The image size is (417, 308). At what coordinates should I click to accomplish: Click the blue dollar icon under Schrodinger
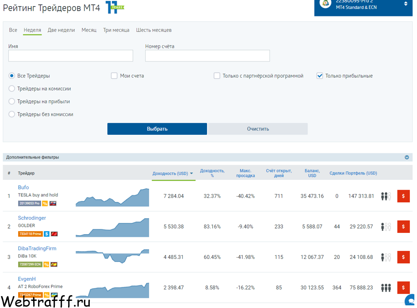pos(46,234)
